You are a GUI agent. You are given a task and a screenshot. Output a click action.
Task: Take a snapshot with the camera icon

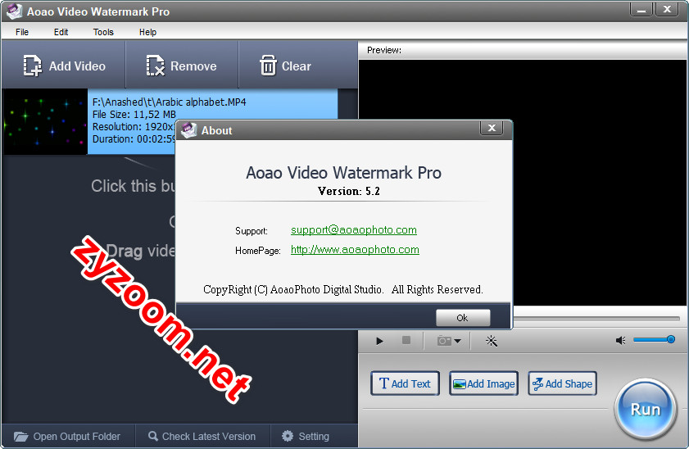click(x=444, y=341)
